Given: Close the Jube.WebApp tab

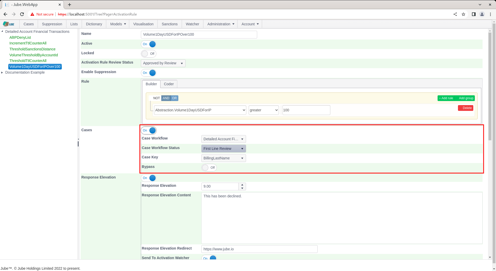Looking at the screenshot, I should coord(60,5).
